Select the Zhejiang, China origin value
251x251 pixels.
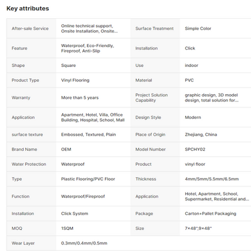click(201, 135)
